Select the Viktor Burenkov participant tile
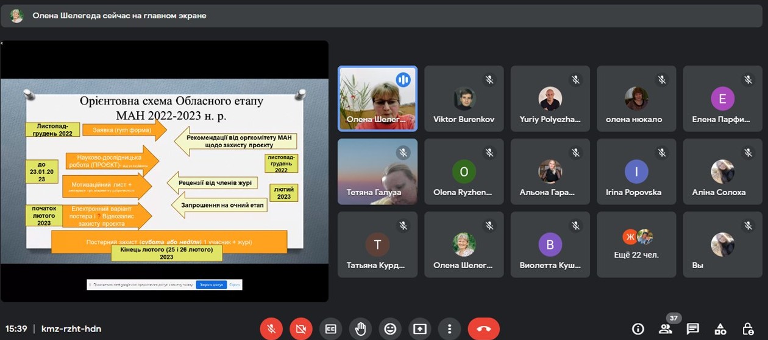 coord(464,99)
